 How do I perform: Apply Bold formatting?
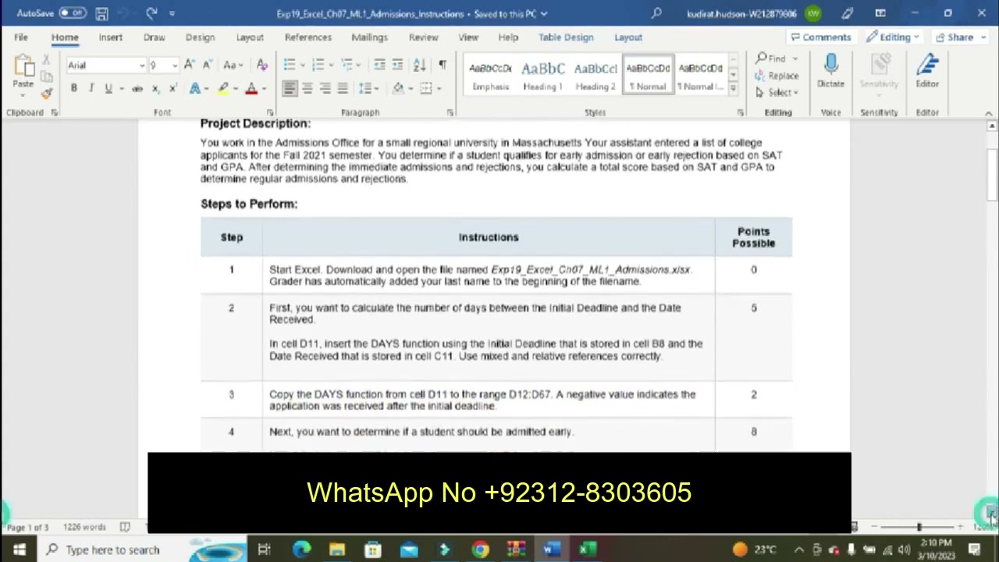[74, 88]
